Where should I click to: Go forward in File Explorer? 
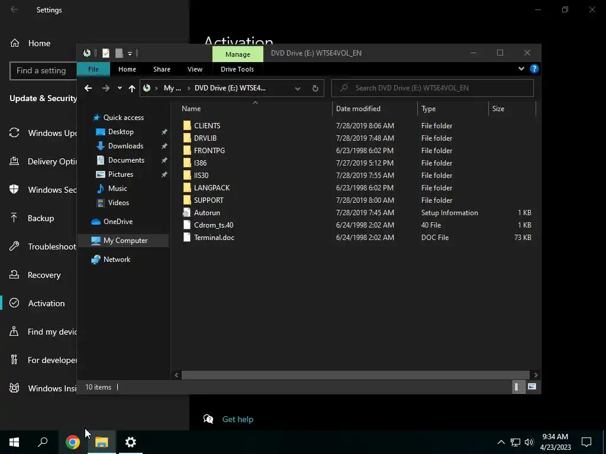105,89
